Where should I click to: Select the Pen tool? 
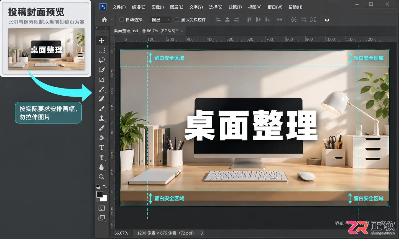tap(102, 138)
